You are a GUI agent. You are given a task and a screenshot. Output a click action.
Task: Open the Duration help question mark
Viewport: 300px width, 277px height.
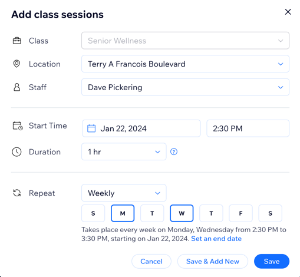click(174, 151)
